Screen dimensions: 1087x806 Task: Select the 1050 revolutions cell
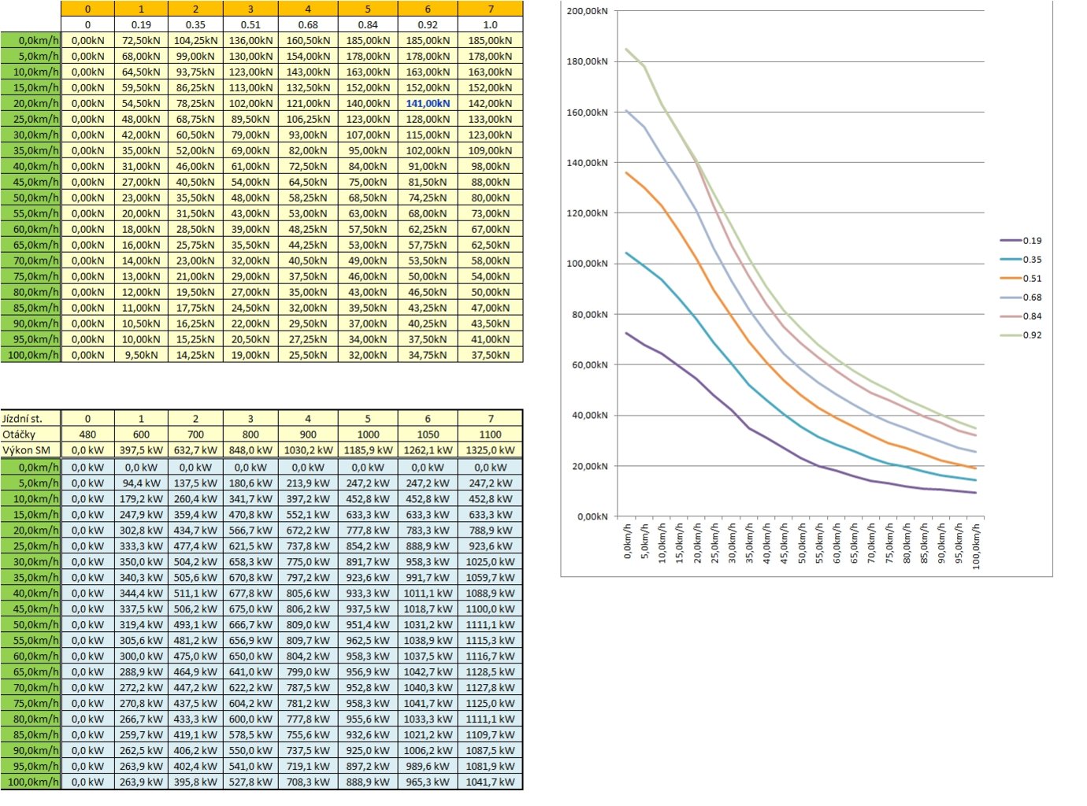[428, 434]
